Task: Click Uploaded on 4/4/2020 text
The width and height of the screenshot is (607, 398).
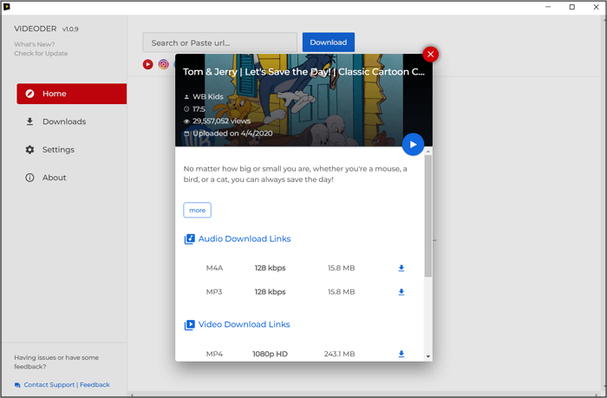Action: 232,134
